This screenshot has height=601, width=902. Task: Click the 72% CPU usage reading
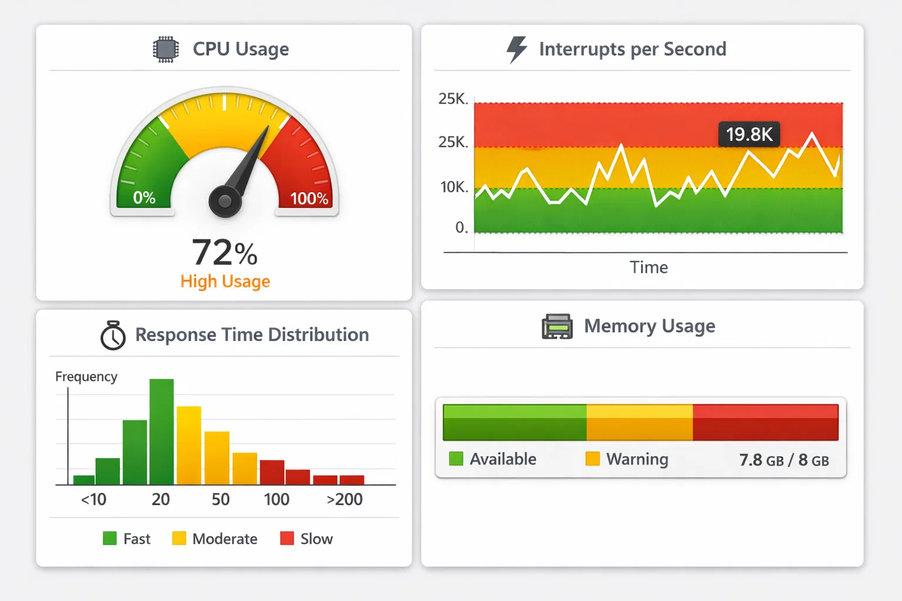[225, 253]
